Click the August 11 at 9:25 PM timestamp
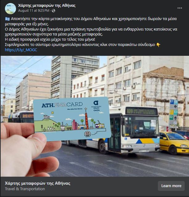 click(34, 11)
